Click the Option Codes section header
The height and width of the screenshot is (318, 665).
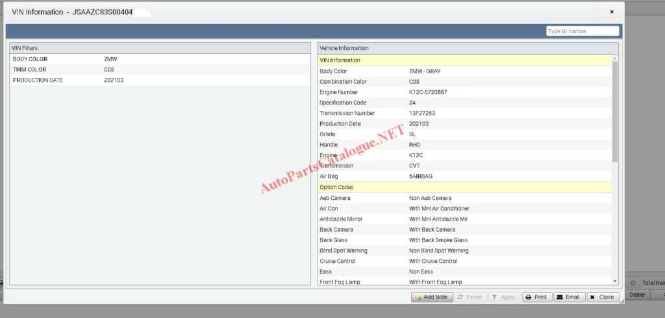click(465, 187)
